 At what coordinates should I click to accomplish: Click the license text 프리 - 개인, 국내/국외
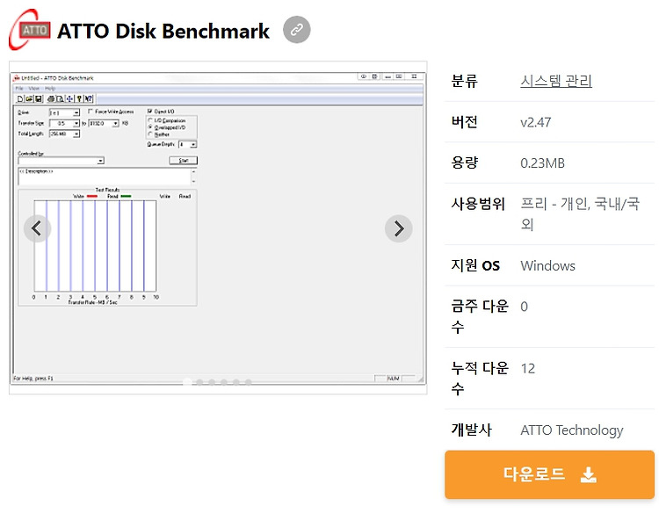click(x=580, y=213)
